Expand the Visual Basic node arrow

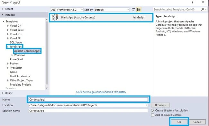[x=8, y=30]
